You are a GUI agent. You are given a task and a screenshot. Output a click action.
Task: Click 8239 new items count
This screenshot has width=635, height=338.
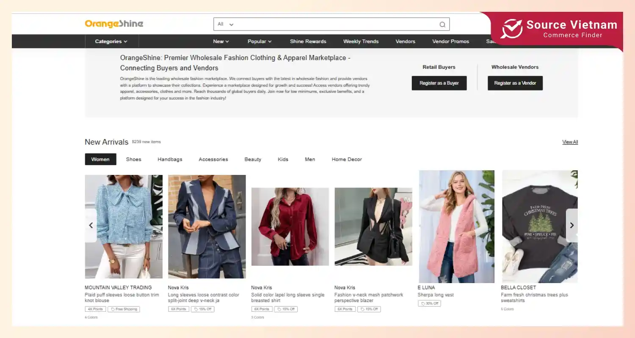(x=146, y=142)
